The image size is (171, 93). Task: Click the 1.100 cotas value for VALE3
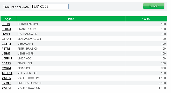(x=162, y=88)
